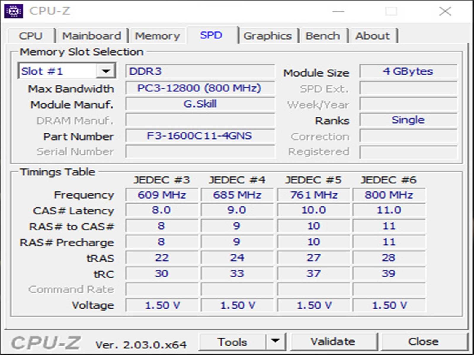Click the CPU-Z window title text
This screenshot has height=355, width=474.
click(50, 11)
